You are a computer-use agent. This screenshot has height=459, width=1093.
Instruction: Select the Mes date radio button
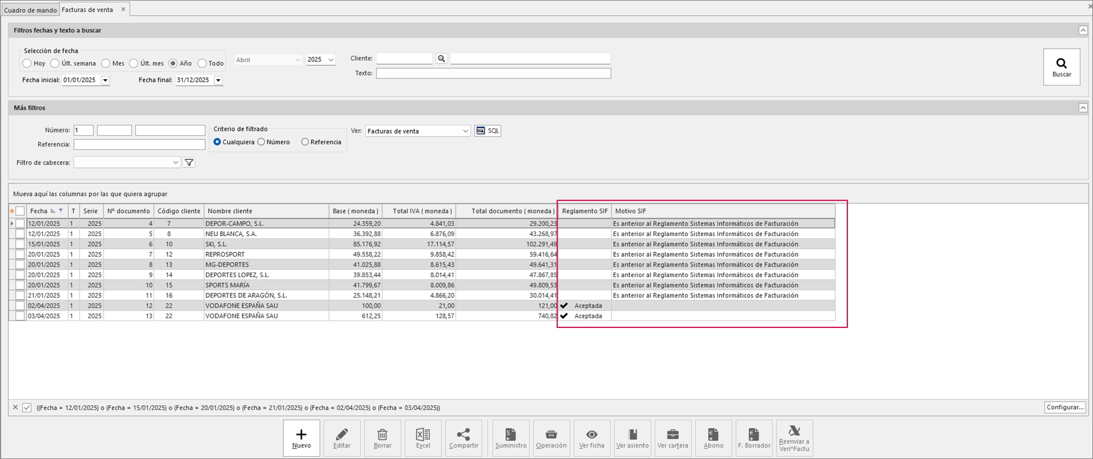106,64
